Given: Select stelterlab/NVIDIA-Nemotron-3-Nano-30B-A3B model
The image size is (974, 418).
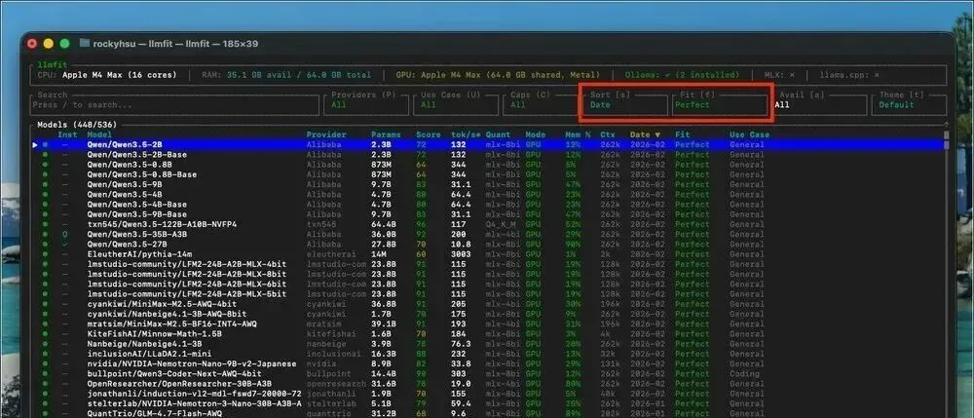Looking at the screenshot, I should pyautogui.click(x=488, y=403).
